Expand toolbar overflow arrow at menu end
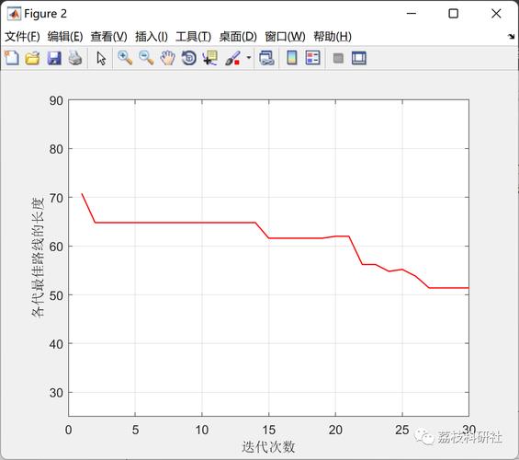 coord(512,37)
